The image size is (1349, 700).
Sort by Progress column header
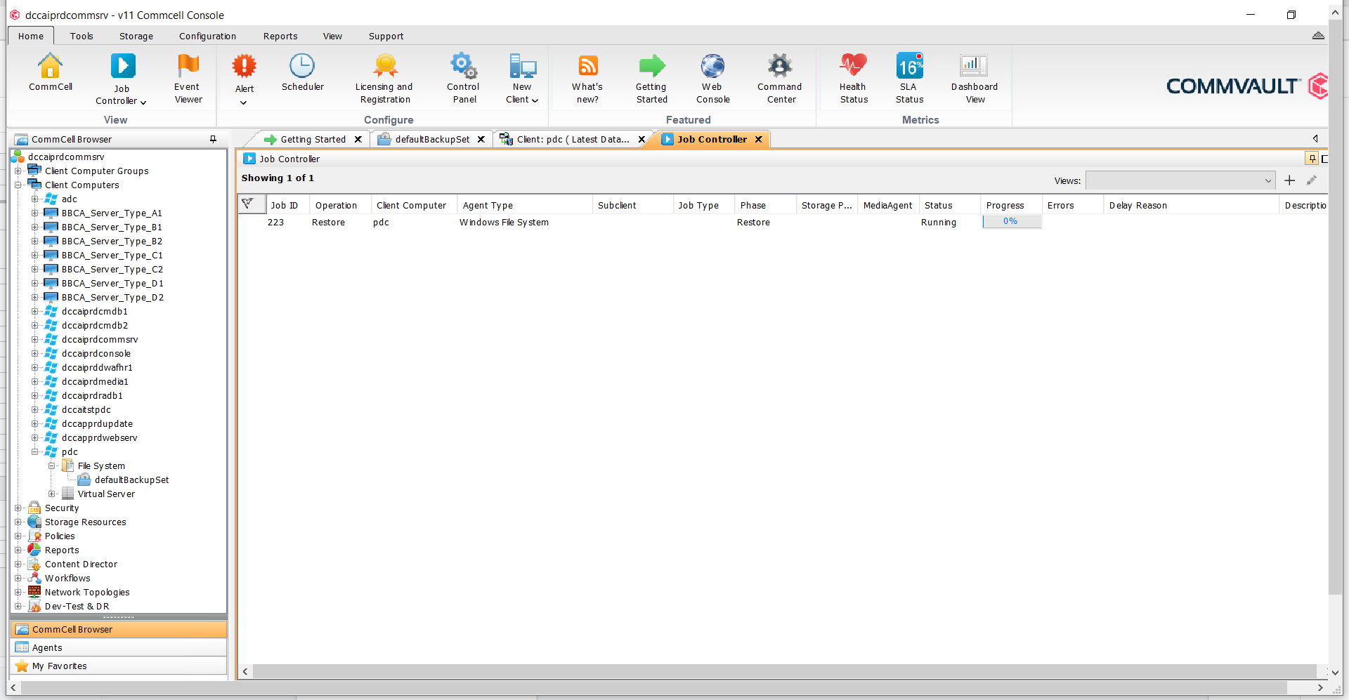[1011, 205]
